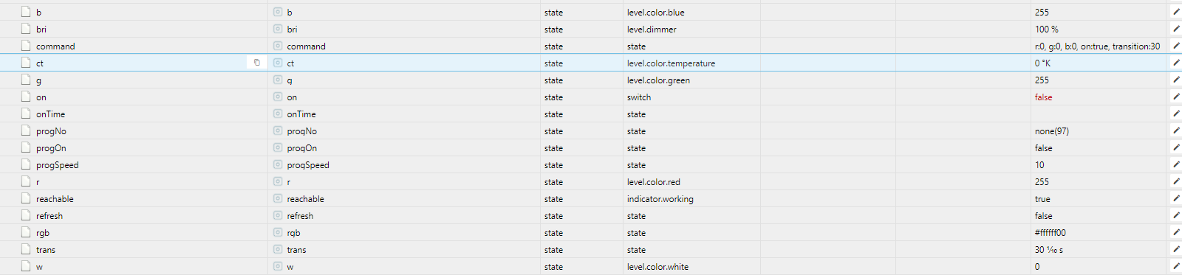Click value '255' in the r row
The height and width of the screenshot is (275, 1182).
tap(1042, 182)
